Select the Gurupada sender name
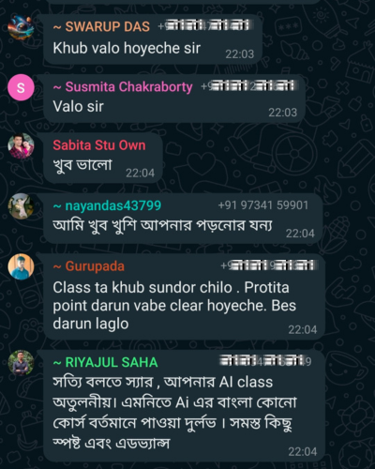Viewport: 375px width, 469px height. [x=89, y=266]
